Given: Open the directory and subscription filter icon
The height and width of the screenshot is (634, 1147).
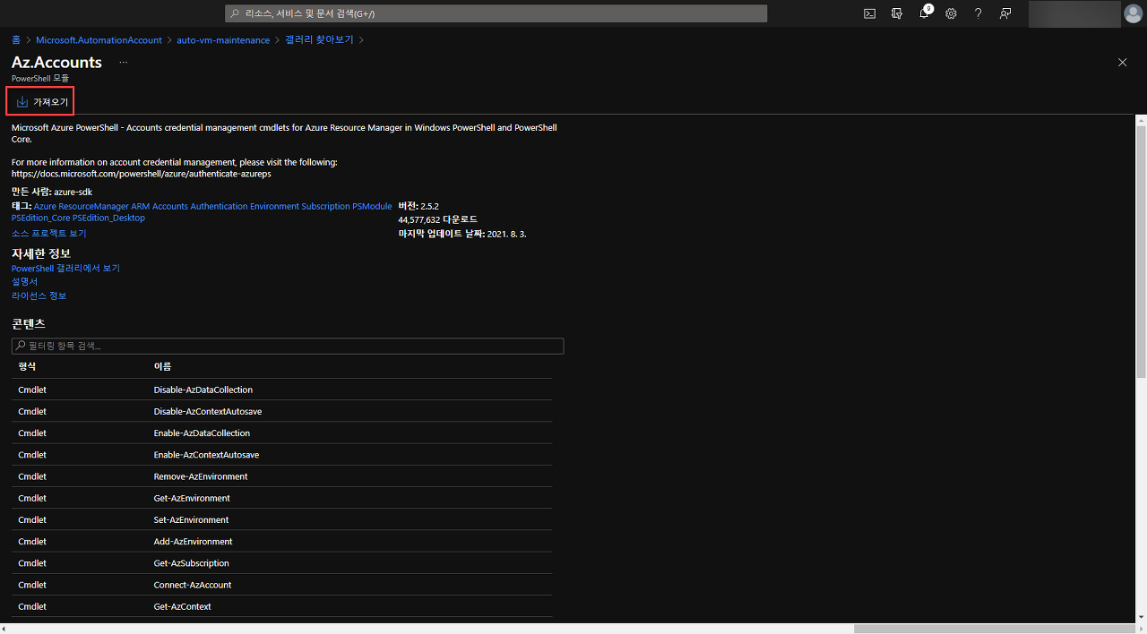Looking at the screenshot, I should pos(897,13).
